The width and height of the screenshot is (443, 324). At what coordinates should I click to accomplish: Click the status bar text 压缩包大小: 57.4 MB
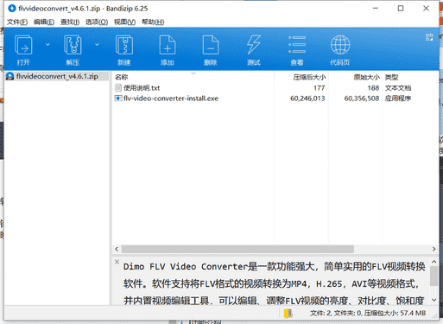(395, 313)
